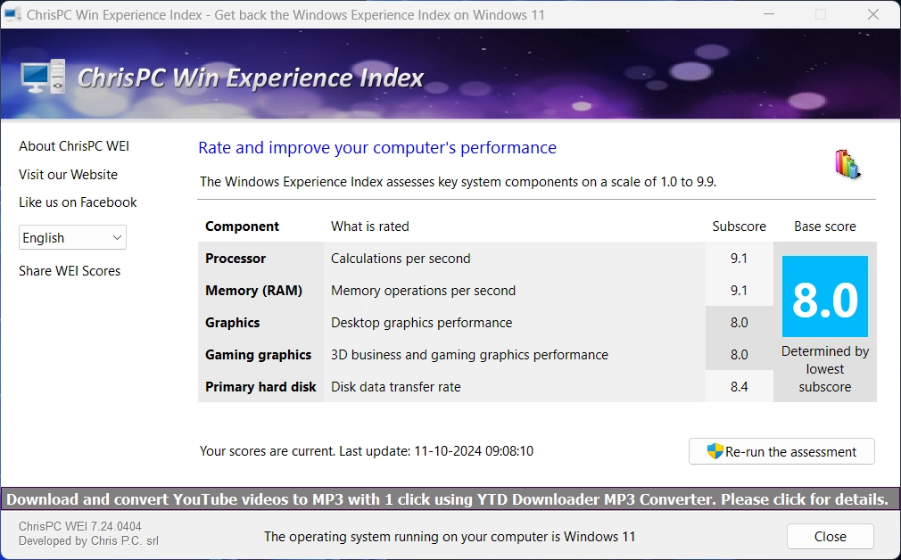Select the Gaming graphics component label
Image resolution: width=901 pixels, height=560 pixels.
click(258, 355)
